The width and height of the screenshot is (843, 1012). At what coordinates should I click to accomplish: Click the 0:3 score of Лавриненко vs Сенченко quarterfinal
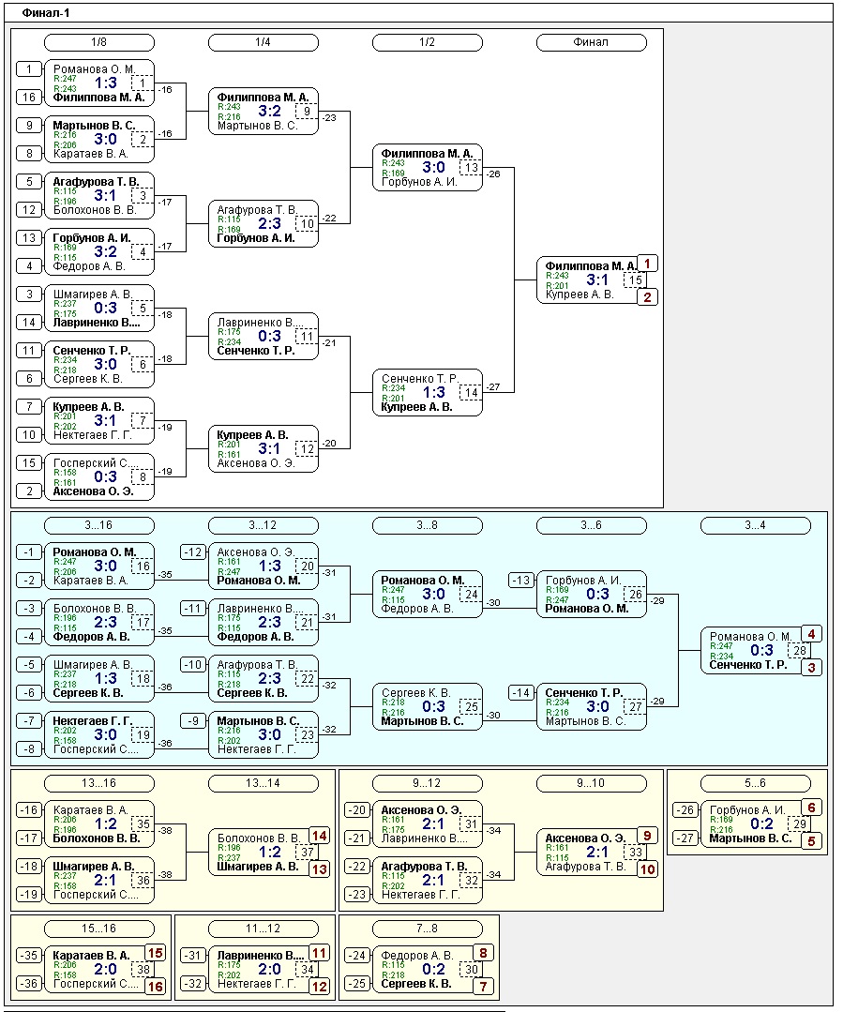(269, 336)
